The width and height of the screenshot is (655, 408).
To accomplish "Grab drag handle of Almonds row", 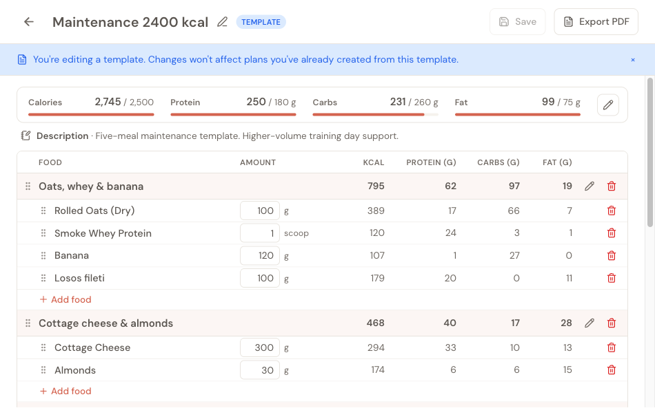I will tap(43, 370).
